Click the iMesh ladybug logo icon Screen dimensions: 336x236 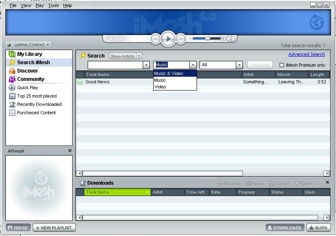point(316,22)
